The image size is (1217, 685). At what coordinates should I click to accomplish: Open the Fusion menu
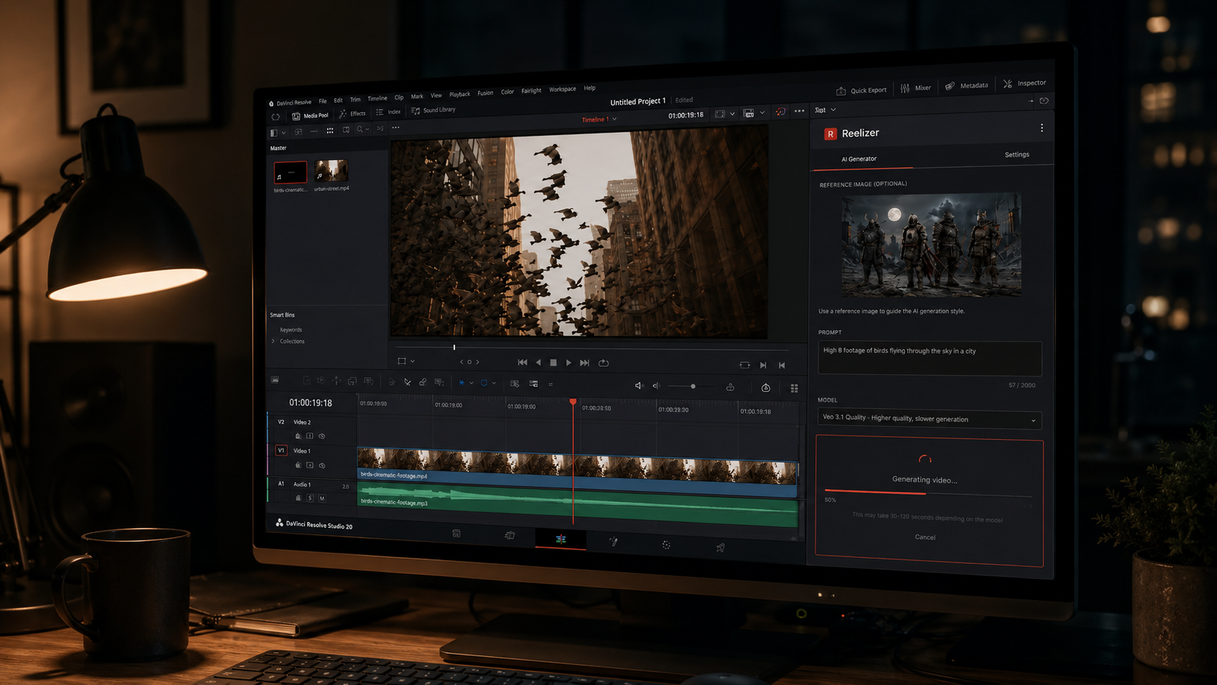485,93
